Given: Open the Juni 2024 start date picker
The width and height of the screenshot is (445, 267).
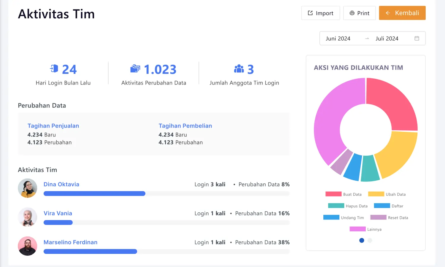Looking at the screenshot, I should (x=338, y=39).
